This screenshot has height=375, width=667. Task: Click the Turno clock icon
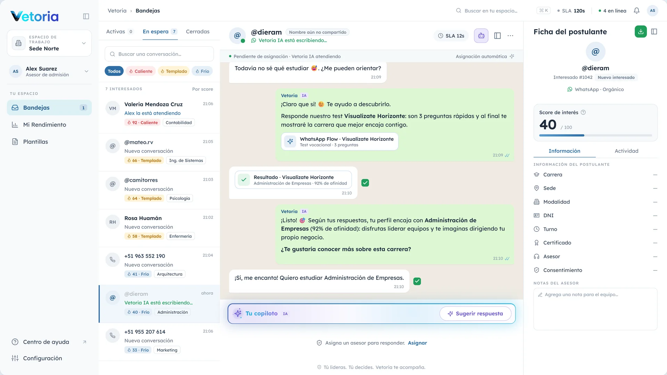tap(536, 229)
